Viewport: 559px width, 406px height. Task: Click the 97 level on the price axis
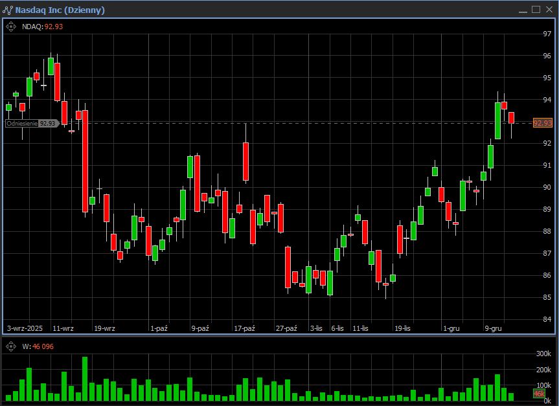(x=546, y=34)
